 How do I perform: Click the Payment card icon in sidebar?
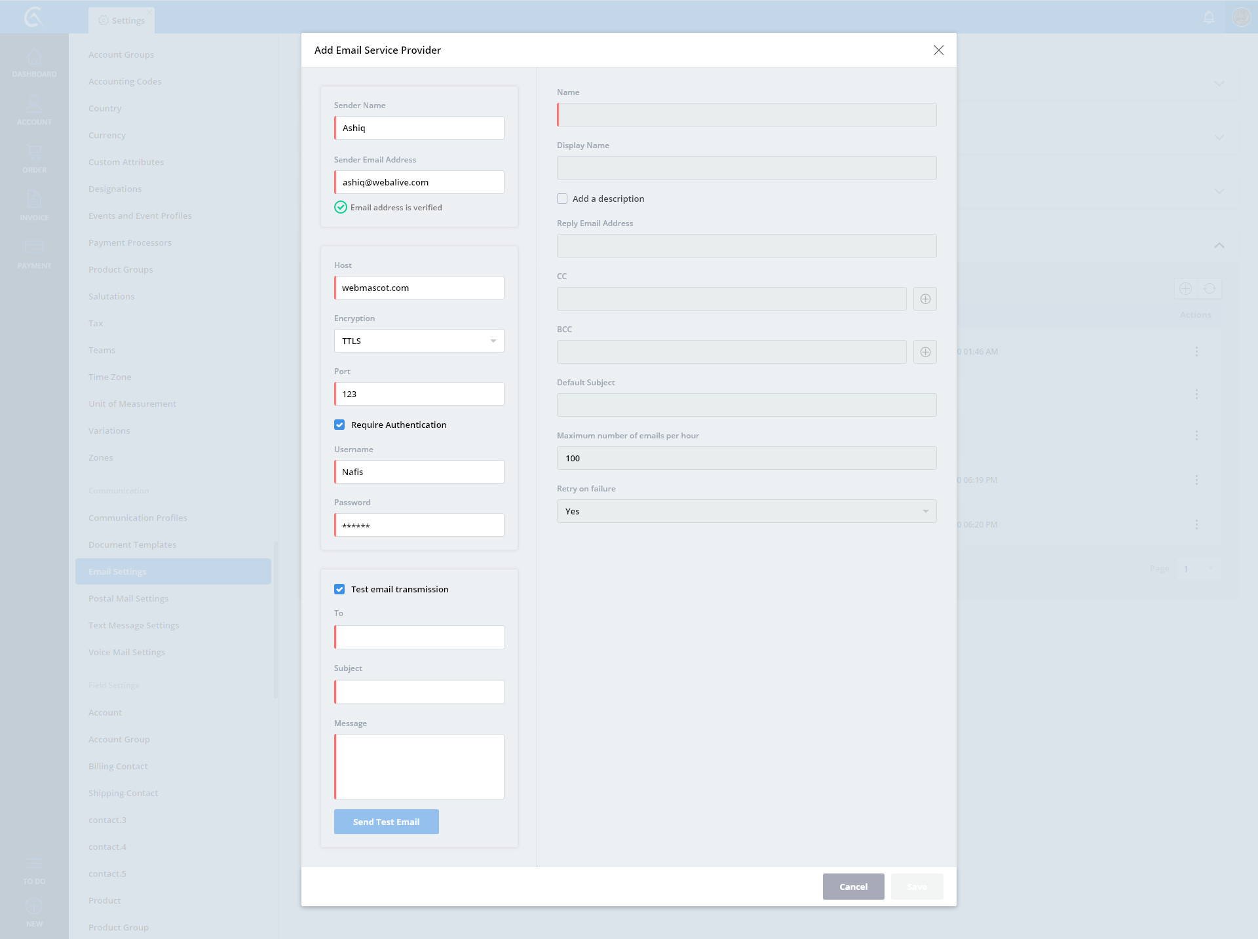click(x=34, y=248)
